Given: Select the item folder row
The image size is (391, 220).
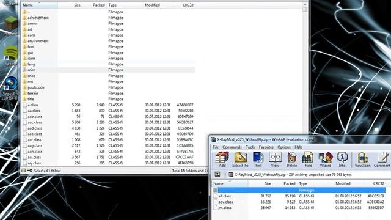Looking at the screenshot, I should pos(109,59).
